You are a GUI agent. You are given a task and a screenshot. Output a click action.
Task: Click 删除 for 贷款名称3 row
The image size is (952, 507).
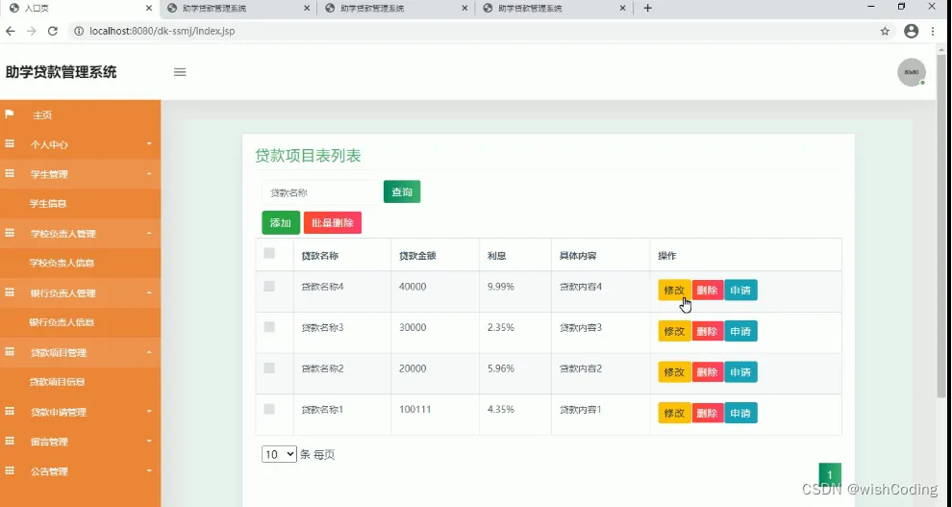tap(708, 332)
